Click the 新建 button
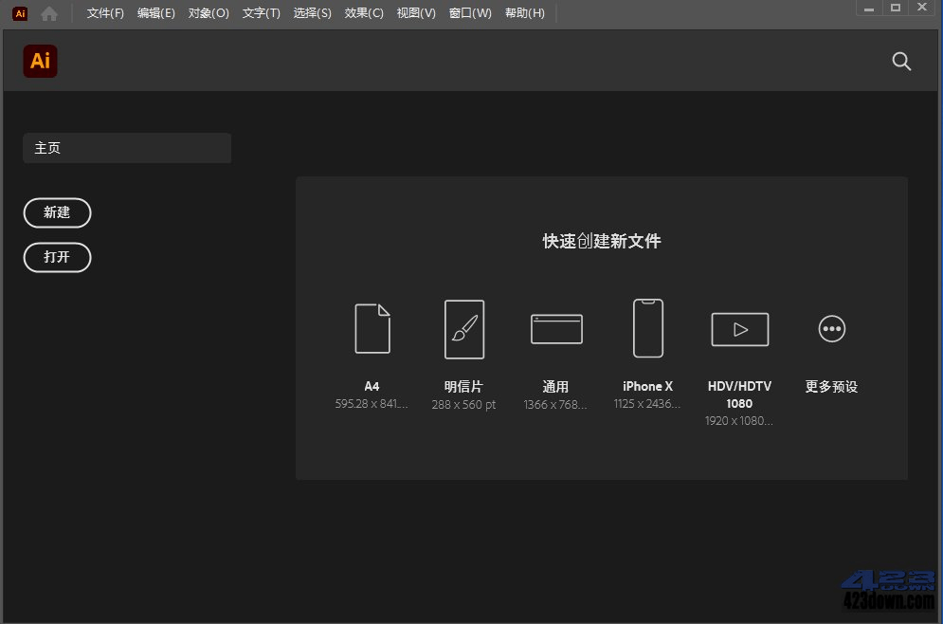Viewport: 943px width, 624px height. 57,212
